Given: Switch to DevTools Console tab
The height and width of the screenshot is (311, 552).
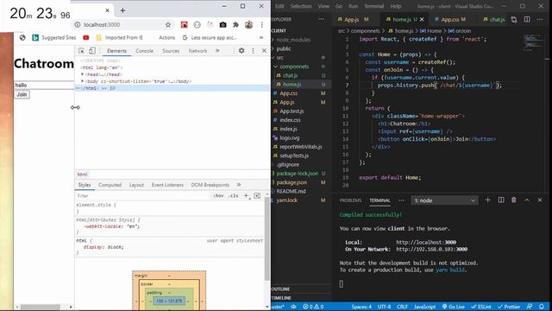Looking at the screenshot, I should click(144, 51).
